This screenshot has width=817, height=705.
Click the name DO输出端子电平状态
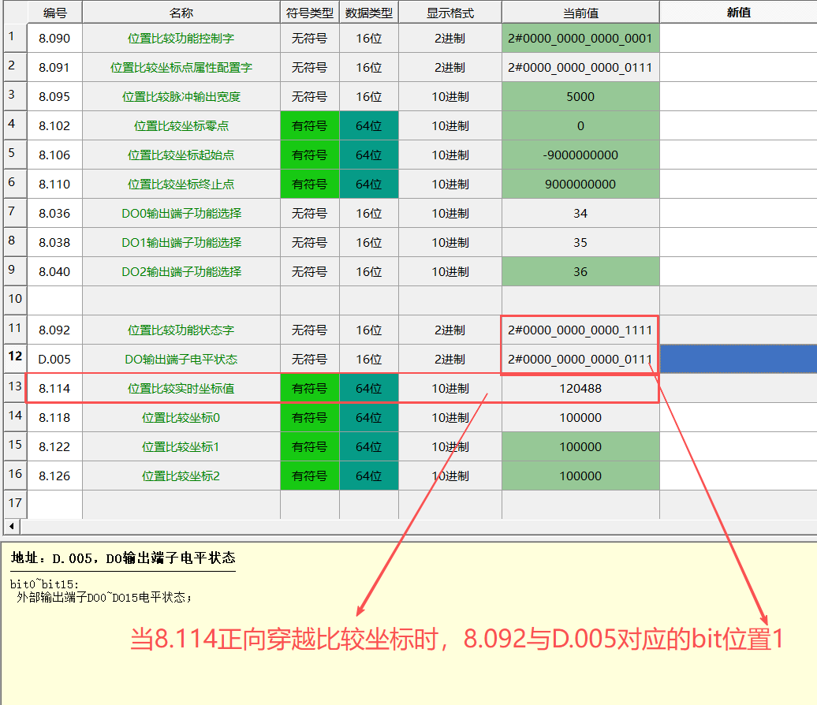(x=181, y=359)
